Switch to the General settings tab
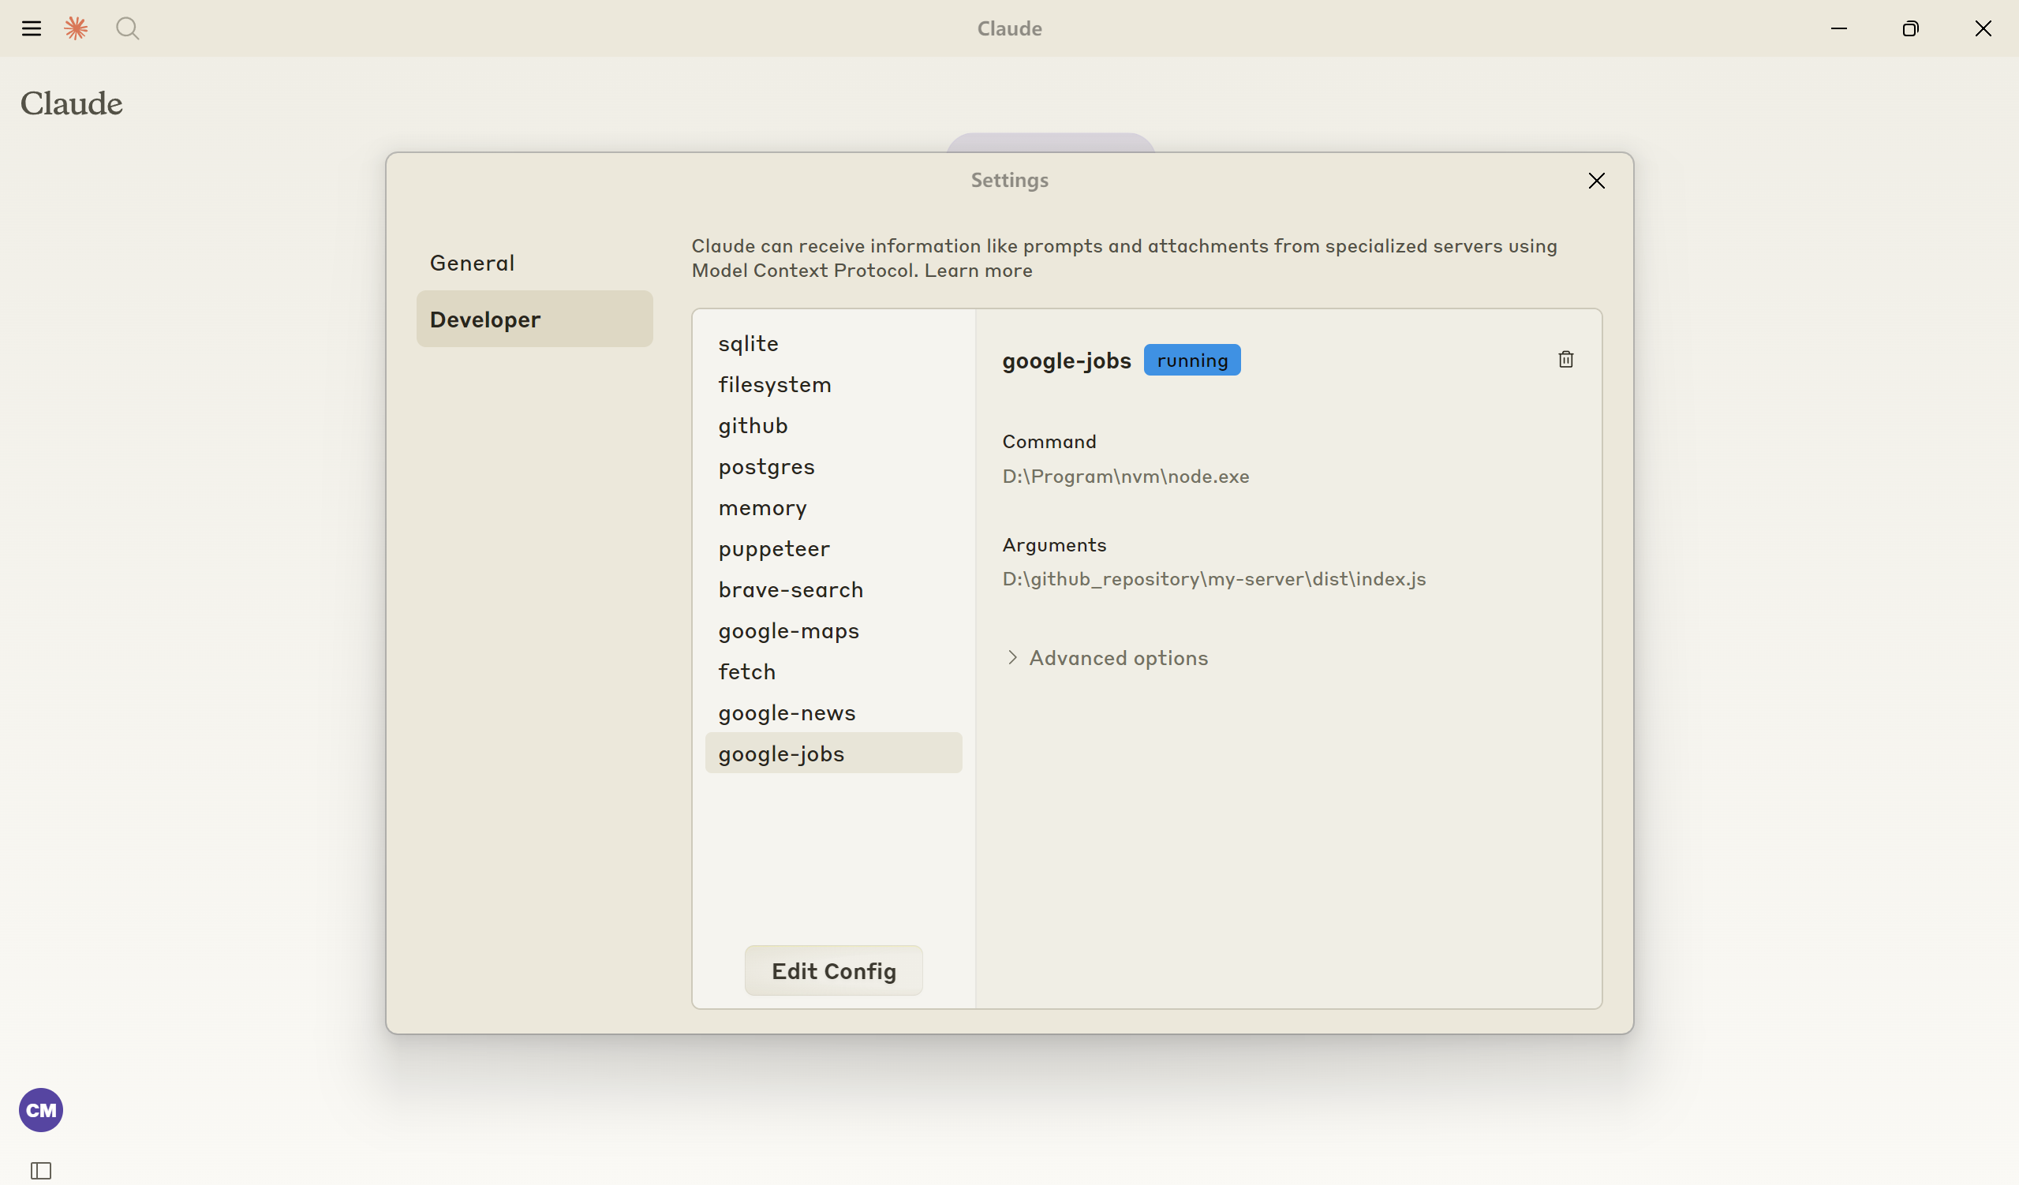 point(472,263)
